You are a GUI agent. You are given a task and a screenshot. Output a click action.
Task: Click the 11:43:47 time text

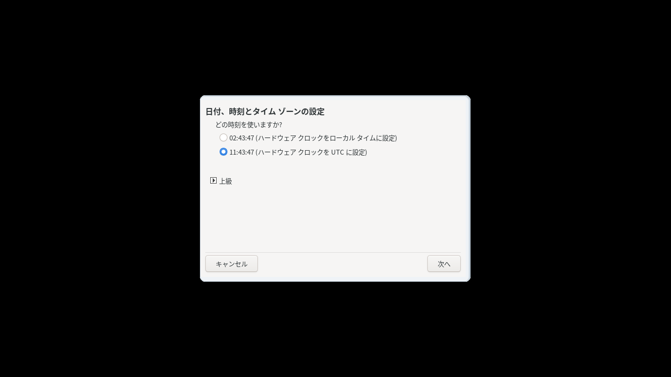[242, 152]
